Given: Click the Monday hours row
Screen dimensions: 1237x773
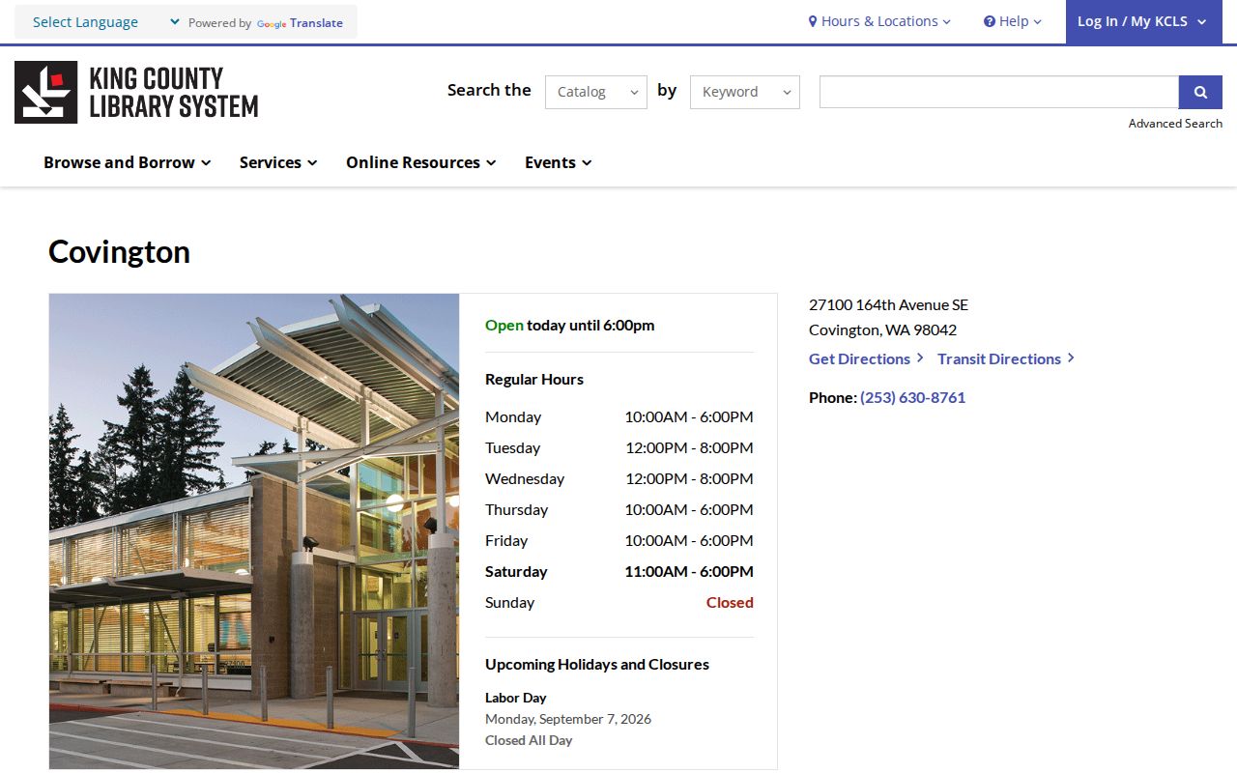Looking at the screenshot, I should click(x=619, y=417).
